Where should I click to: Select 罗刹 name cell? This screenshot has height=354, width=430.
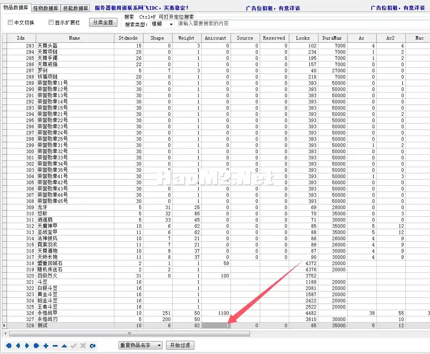click(x=75, y=71)
